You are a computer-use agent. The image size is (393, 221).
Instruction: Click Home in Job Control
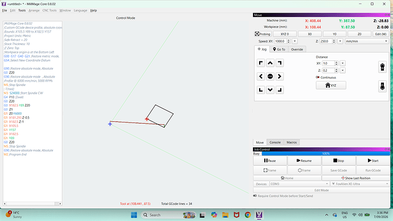click(x=287, y=178)
